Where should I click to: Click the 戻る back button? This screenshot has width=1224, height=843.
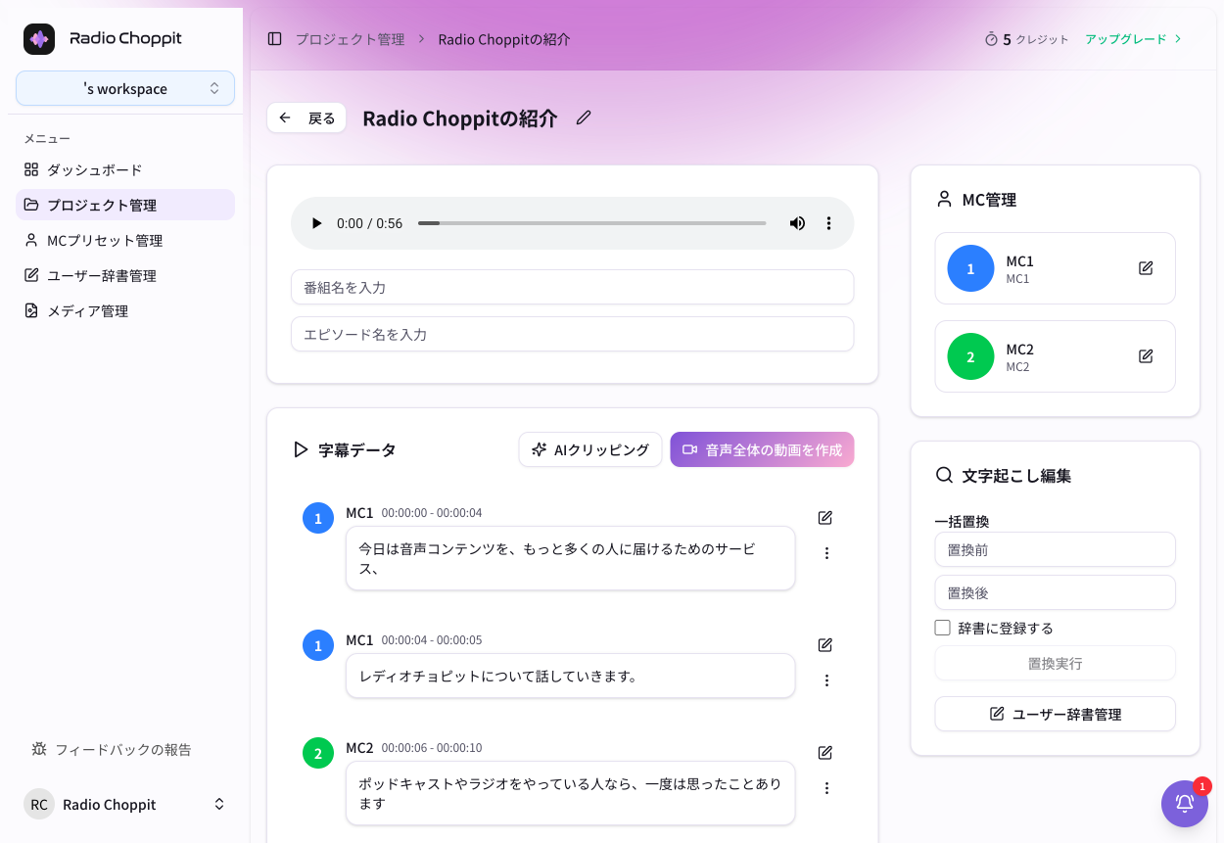point(306,117)
